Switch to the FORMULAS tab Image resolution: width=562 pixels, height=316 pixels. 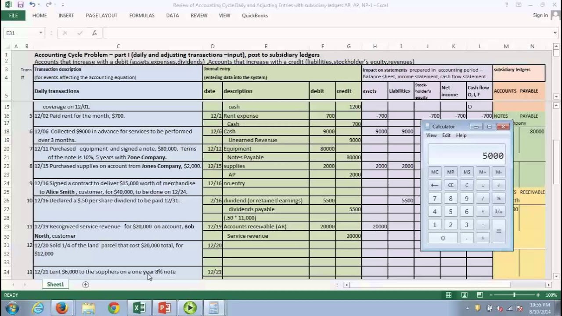pos(142,15)
